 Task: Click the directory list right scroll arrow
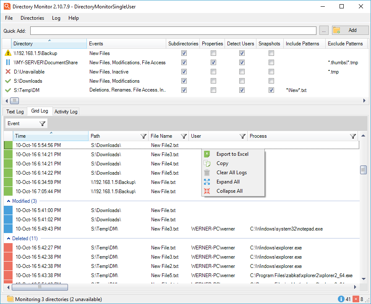[x=364, y=101]
